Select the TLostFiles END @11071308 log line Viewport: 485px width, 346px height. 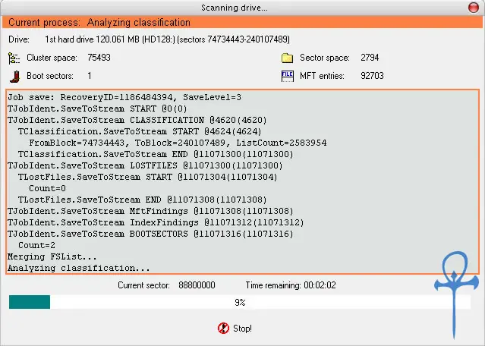point(142,200)
